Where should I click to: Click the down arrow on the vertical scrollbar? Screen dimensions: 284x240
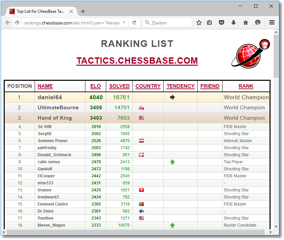coord(277,226)
